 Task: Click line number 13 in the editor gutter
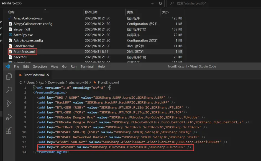coord(24,147)
